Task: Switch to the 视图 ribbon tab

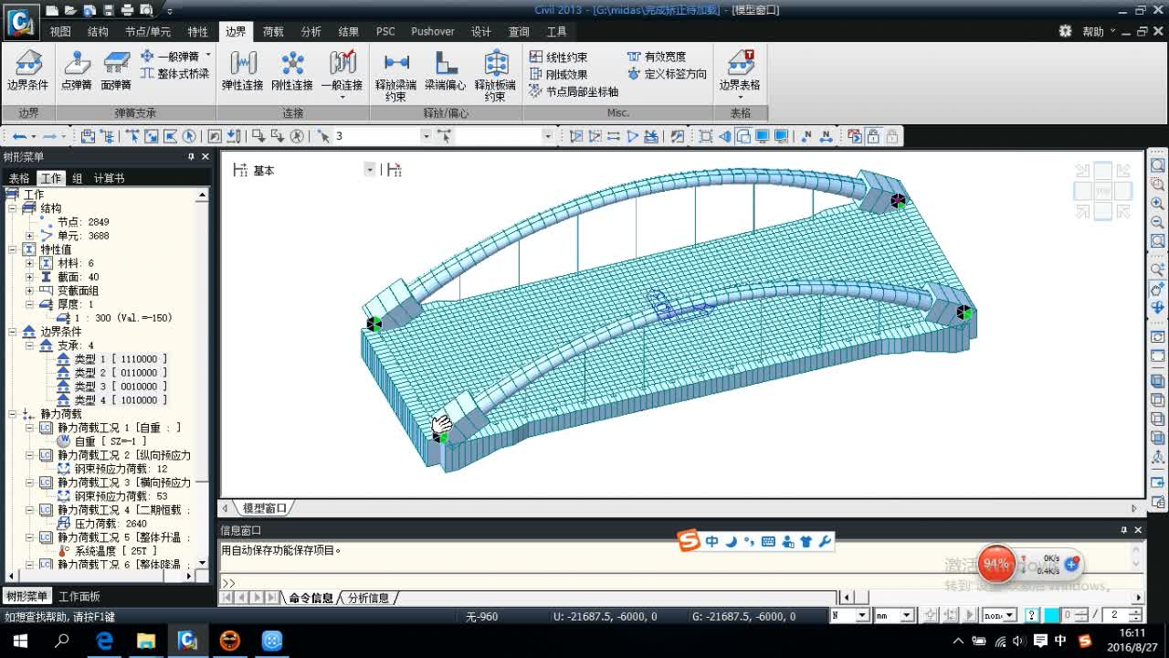Action: point(60,31)
